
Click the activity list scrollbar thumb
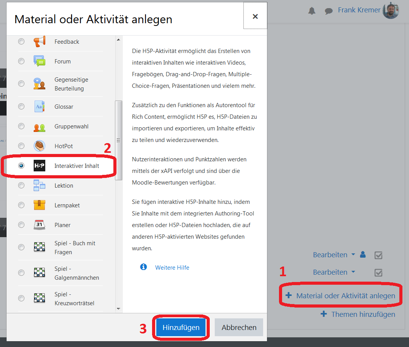tap(118, 140)
